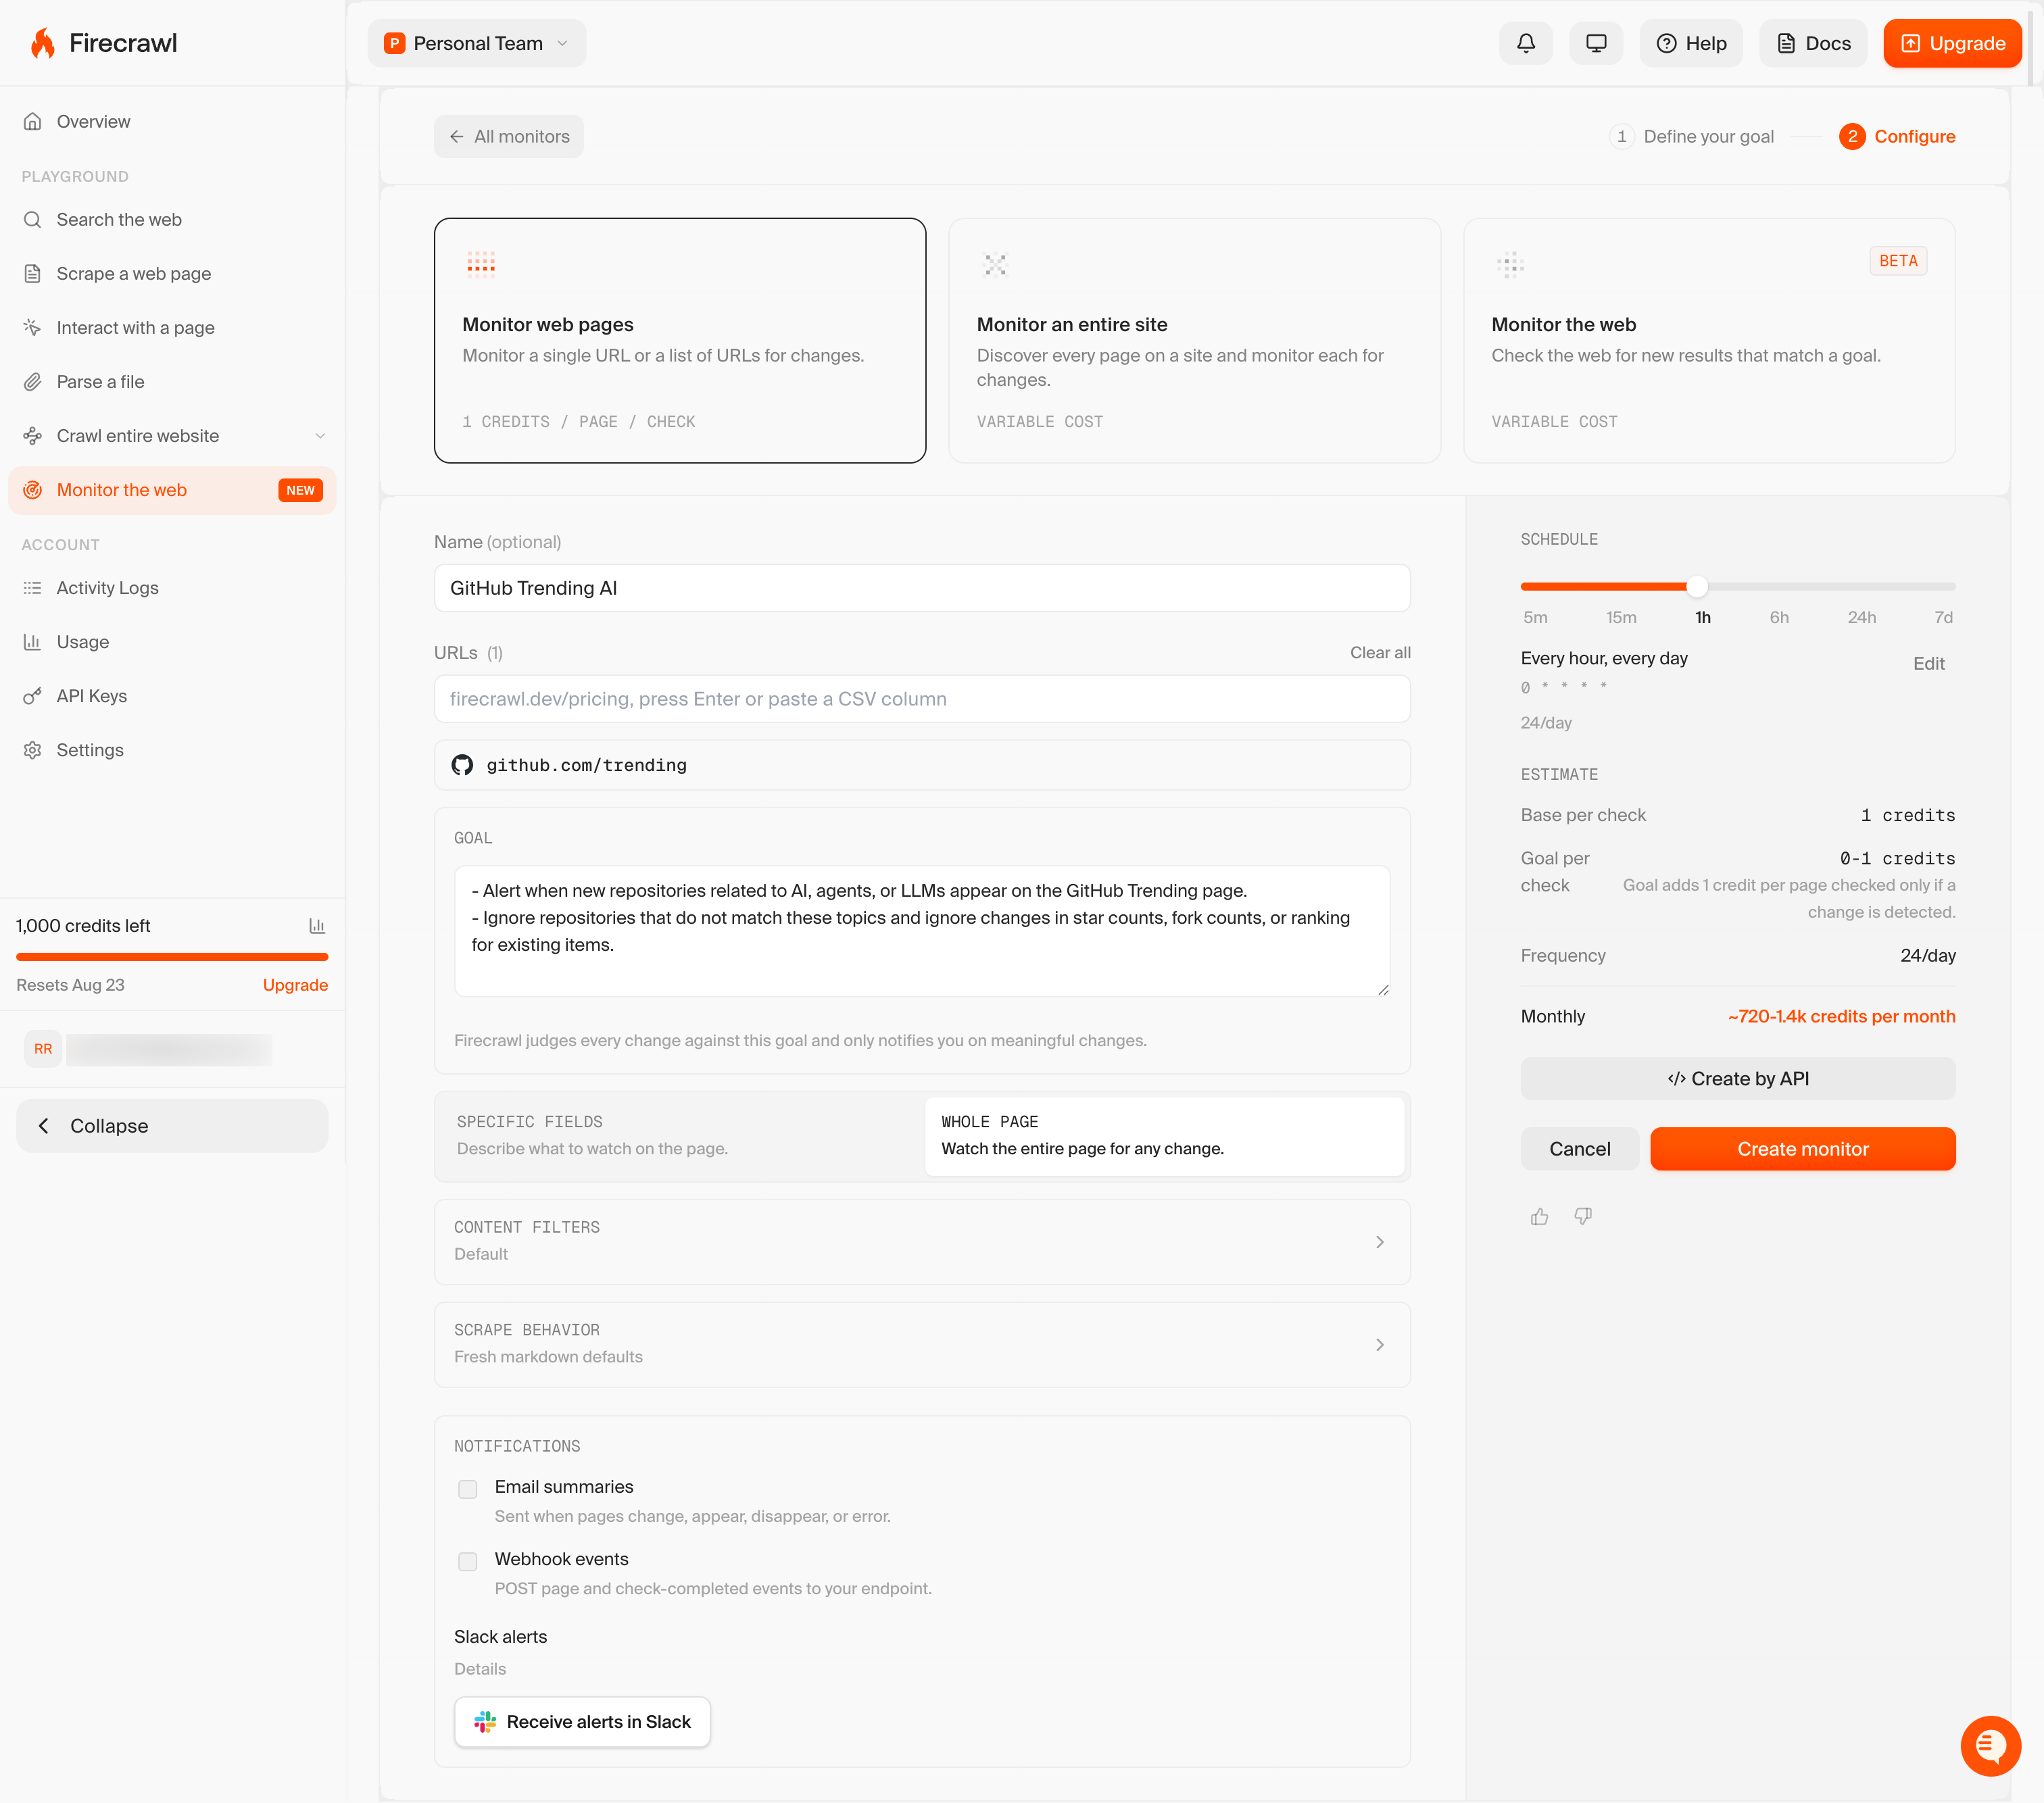The image size is (2044, 1803).
Task: Click the Scrape a web page document icon
Action: 33,273
